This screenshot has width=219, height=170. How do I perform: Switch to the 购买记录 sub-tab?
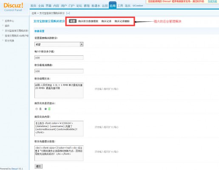(x=106, y=21)
